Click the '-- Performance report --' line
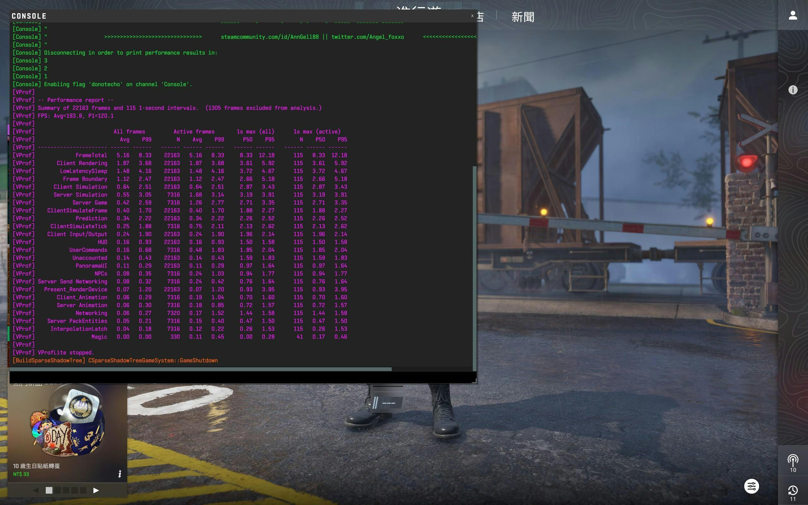Image resolution: width=808 pixels, height=505 pixels. click(76, 100)
